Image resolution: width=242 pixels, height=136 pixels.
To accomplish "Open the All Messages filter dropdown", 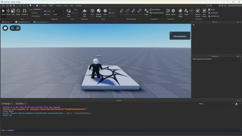I will (7, 104).
